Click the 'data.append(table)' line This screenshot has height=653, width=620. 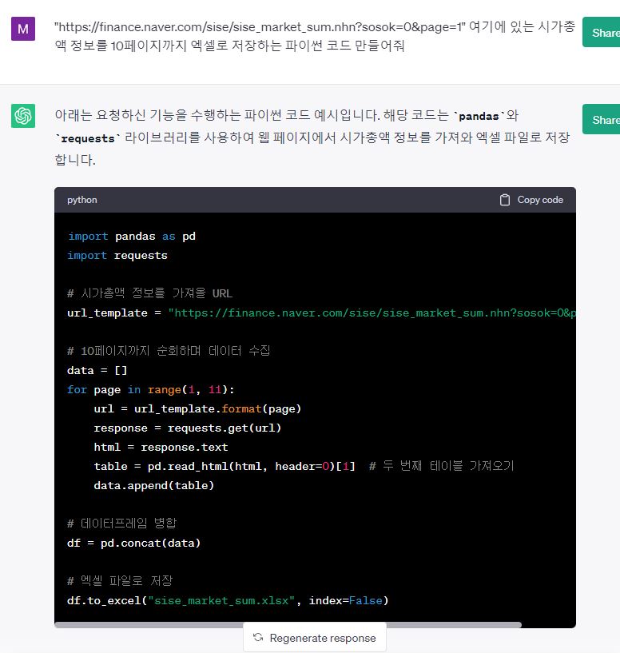pyautogui.click(x=153, y=485)
